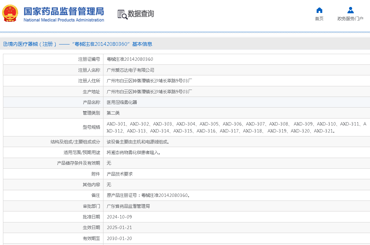Click the approving department 广东省药品监督管理局
370x245 pixels.
[128, 206]
